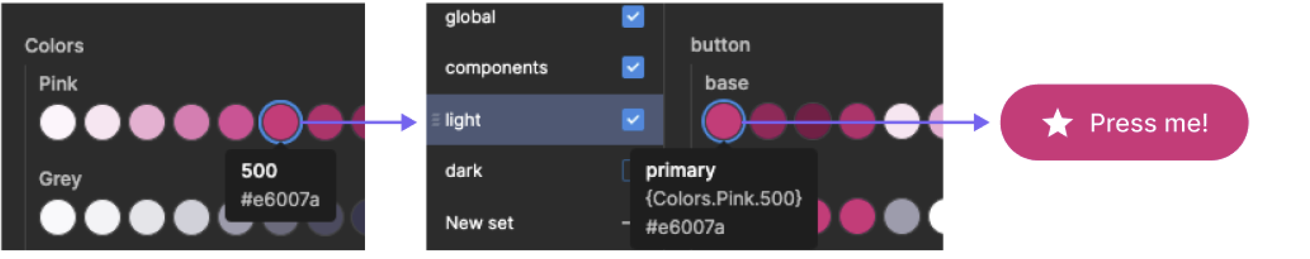Click the New set option
Image resolution: width=1310 pixels, height=259 pixels.
click(x=479, y=223)
